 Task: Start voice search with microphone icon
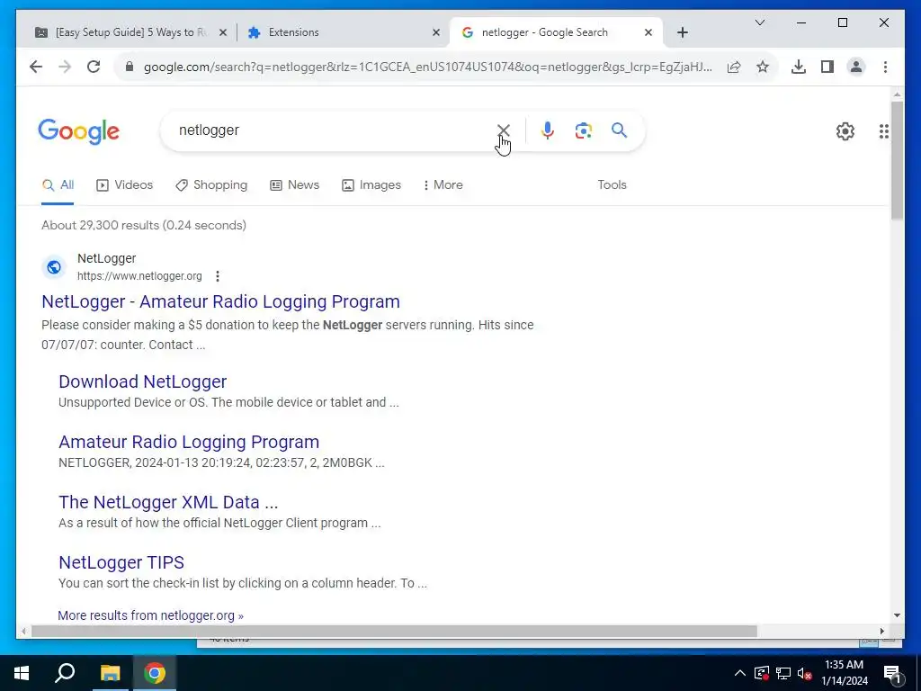pos(548,130)
